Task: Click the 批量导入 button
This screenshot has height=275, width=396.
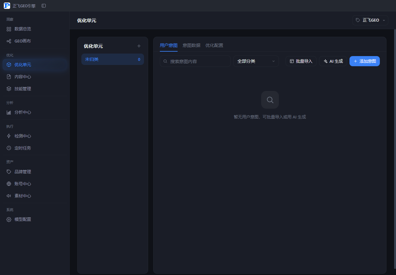Action: point(301,61)
